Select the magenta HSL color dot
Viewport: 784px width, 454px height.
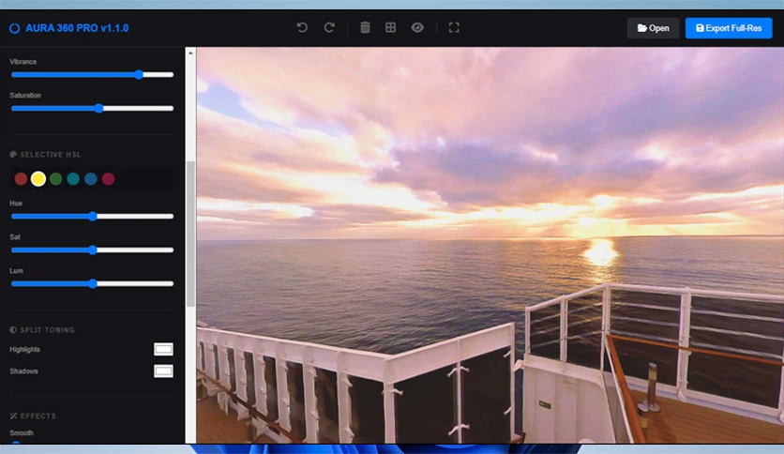108,179
